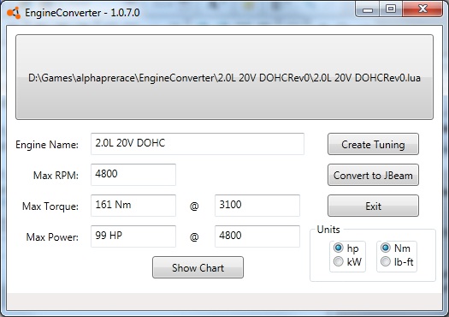Click the Exit button
This screenshot has width=449, height=317.
373,206
